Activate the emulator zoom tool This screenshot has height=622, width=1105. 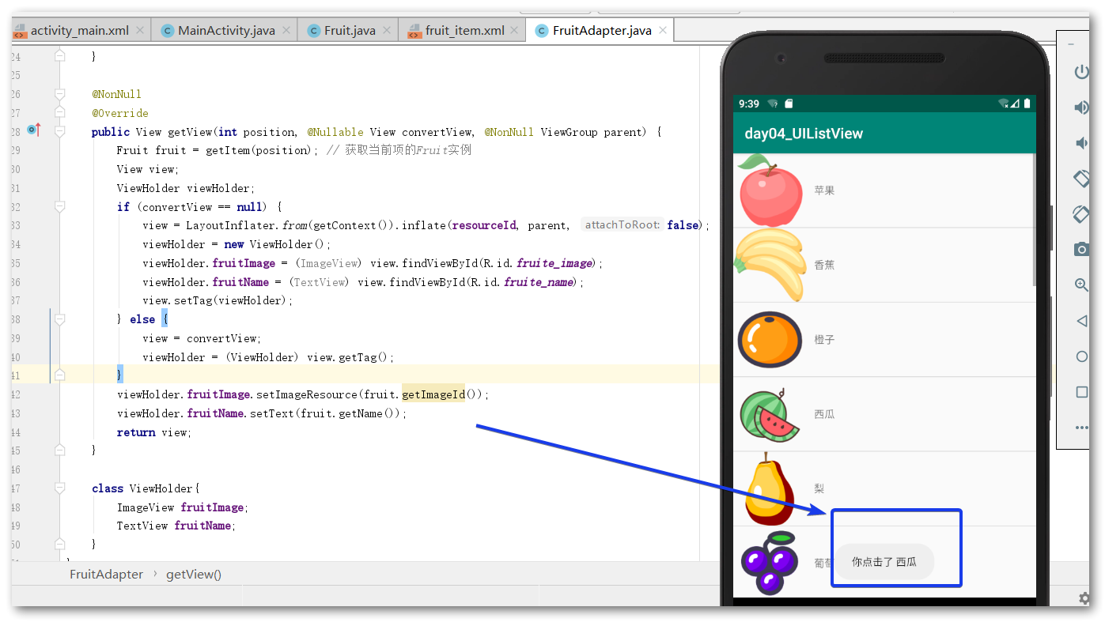1081,285
